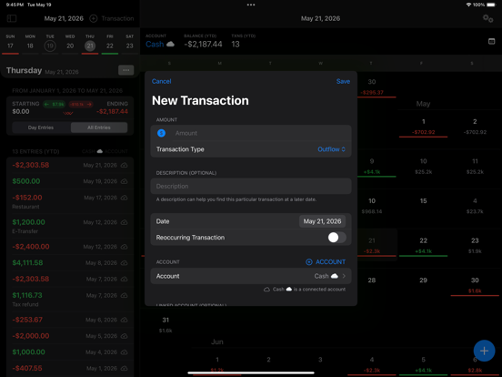Image resolution: width=502 pixels, height=377 pixels.
Task: Click the cloud icon on $1,000.00 entry
Action: (x=125, y=352)
